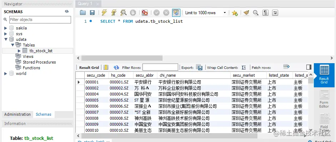Execute the query with the lightning bolt icon

click(x=104, y=13)
